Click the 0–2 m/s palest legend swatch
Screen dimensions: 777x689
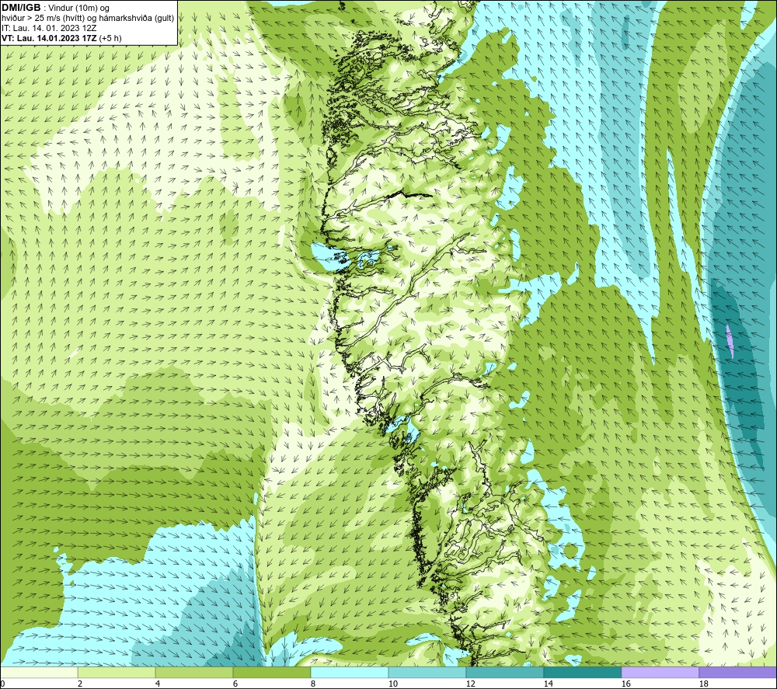(x=39, y=672)
